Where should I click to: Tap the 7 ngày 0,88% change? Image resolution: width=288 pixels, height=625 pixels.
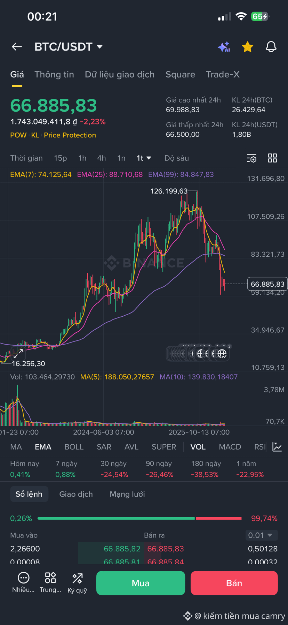pos(66,469)
